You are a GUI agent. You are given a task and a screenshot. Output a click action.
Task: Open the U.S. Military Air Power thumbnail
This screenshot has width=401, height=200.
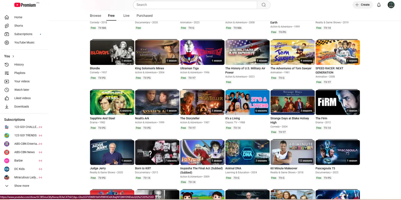coord(247,52)
